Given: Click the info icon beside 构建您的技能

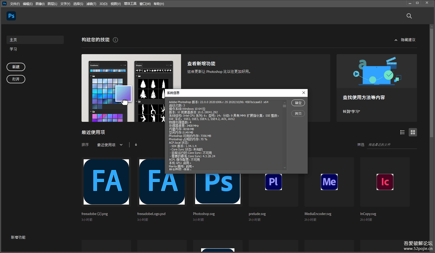Looking at the screenshot, I should click(115, 40).
